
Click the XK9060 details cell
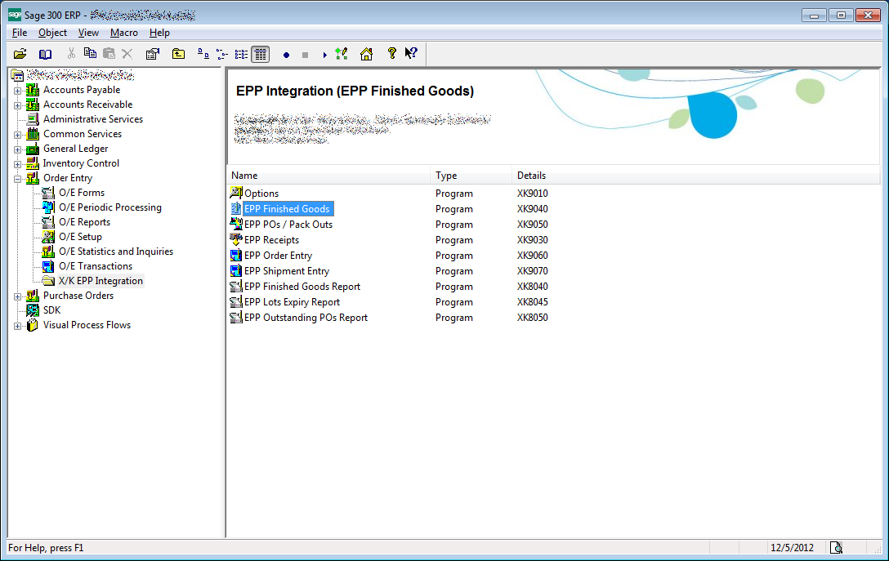533,256
